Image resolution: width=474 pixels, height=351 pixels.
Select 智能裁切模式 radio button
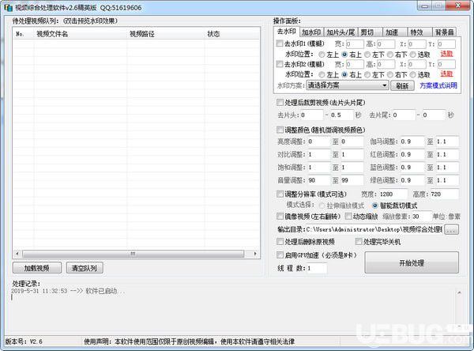coord(374,206)
